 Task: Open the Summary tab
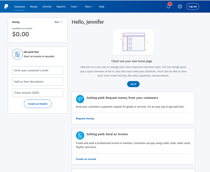19,7
